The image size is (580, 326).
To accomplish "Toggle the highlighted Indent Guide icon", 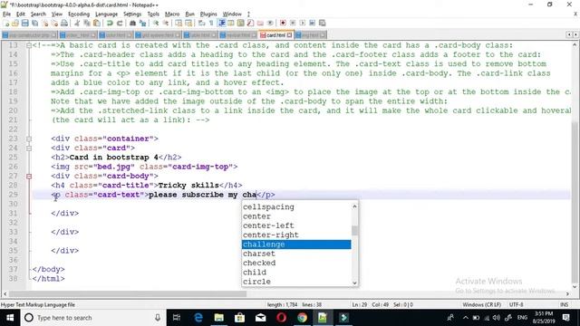I will 222,24.
